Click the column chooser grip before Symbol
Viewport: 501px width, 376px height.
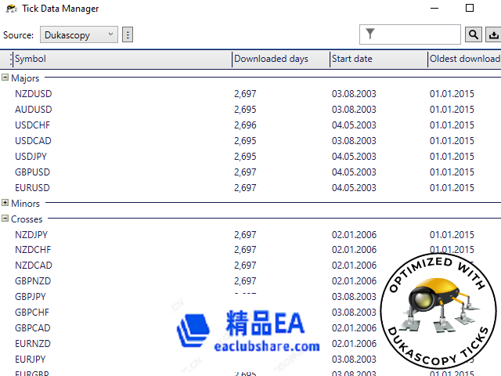point(11,60)
